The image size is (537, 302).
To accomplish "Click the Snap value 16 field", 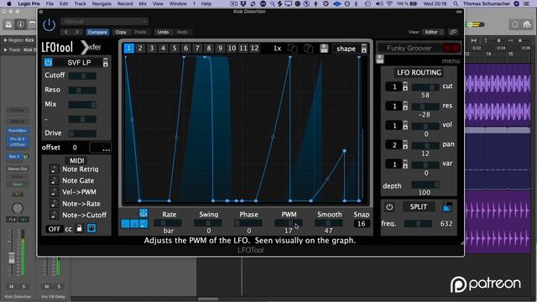I will pyautogui.click(x=362, y=224).
